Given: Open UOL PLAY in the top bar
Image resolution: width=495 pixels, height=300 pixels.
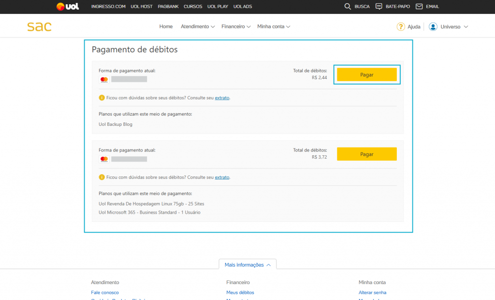Looking at the screenshot, I should point(218,6).
